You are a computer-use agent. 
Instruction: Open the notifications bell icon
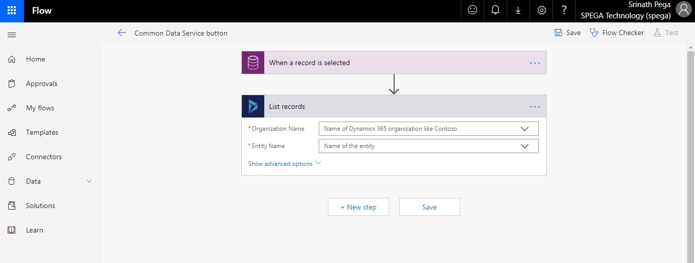tap(495, 11)
